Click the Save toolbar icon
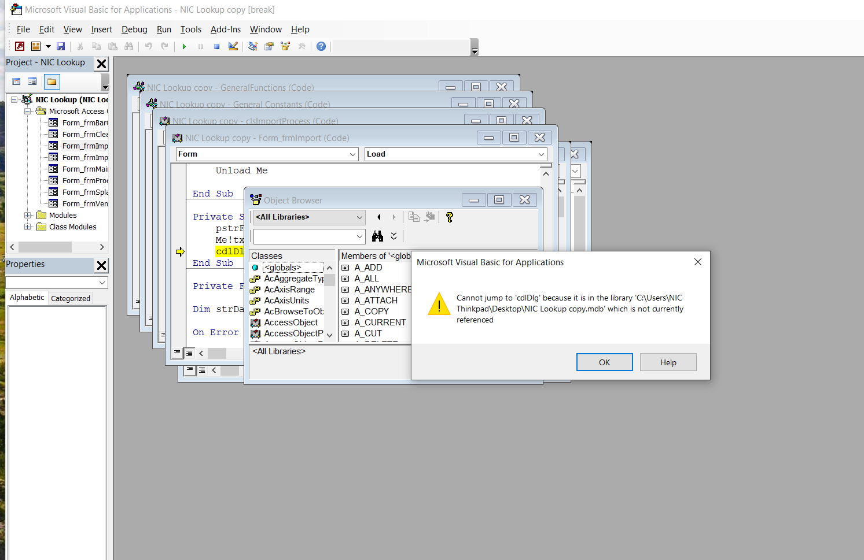The width and height of the screenshot is (864, 560). click(61, 46)
